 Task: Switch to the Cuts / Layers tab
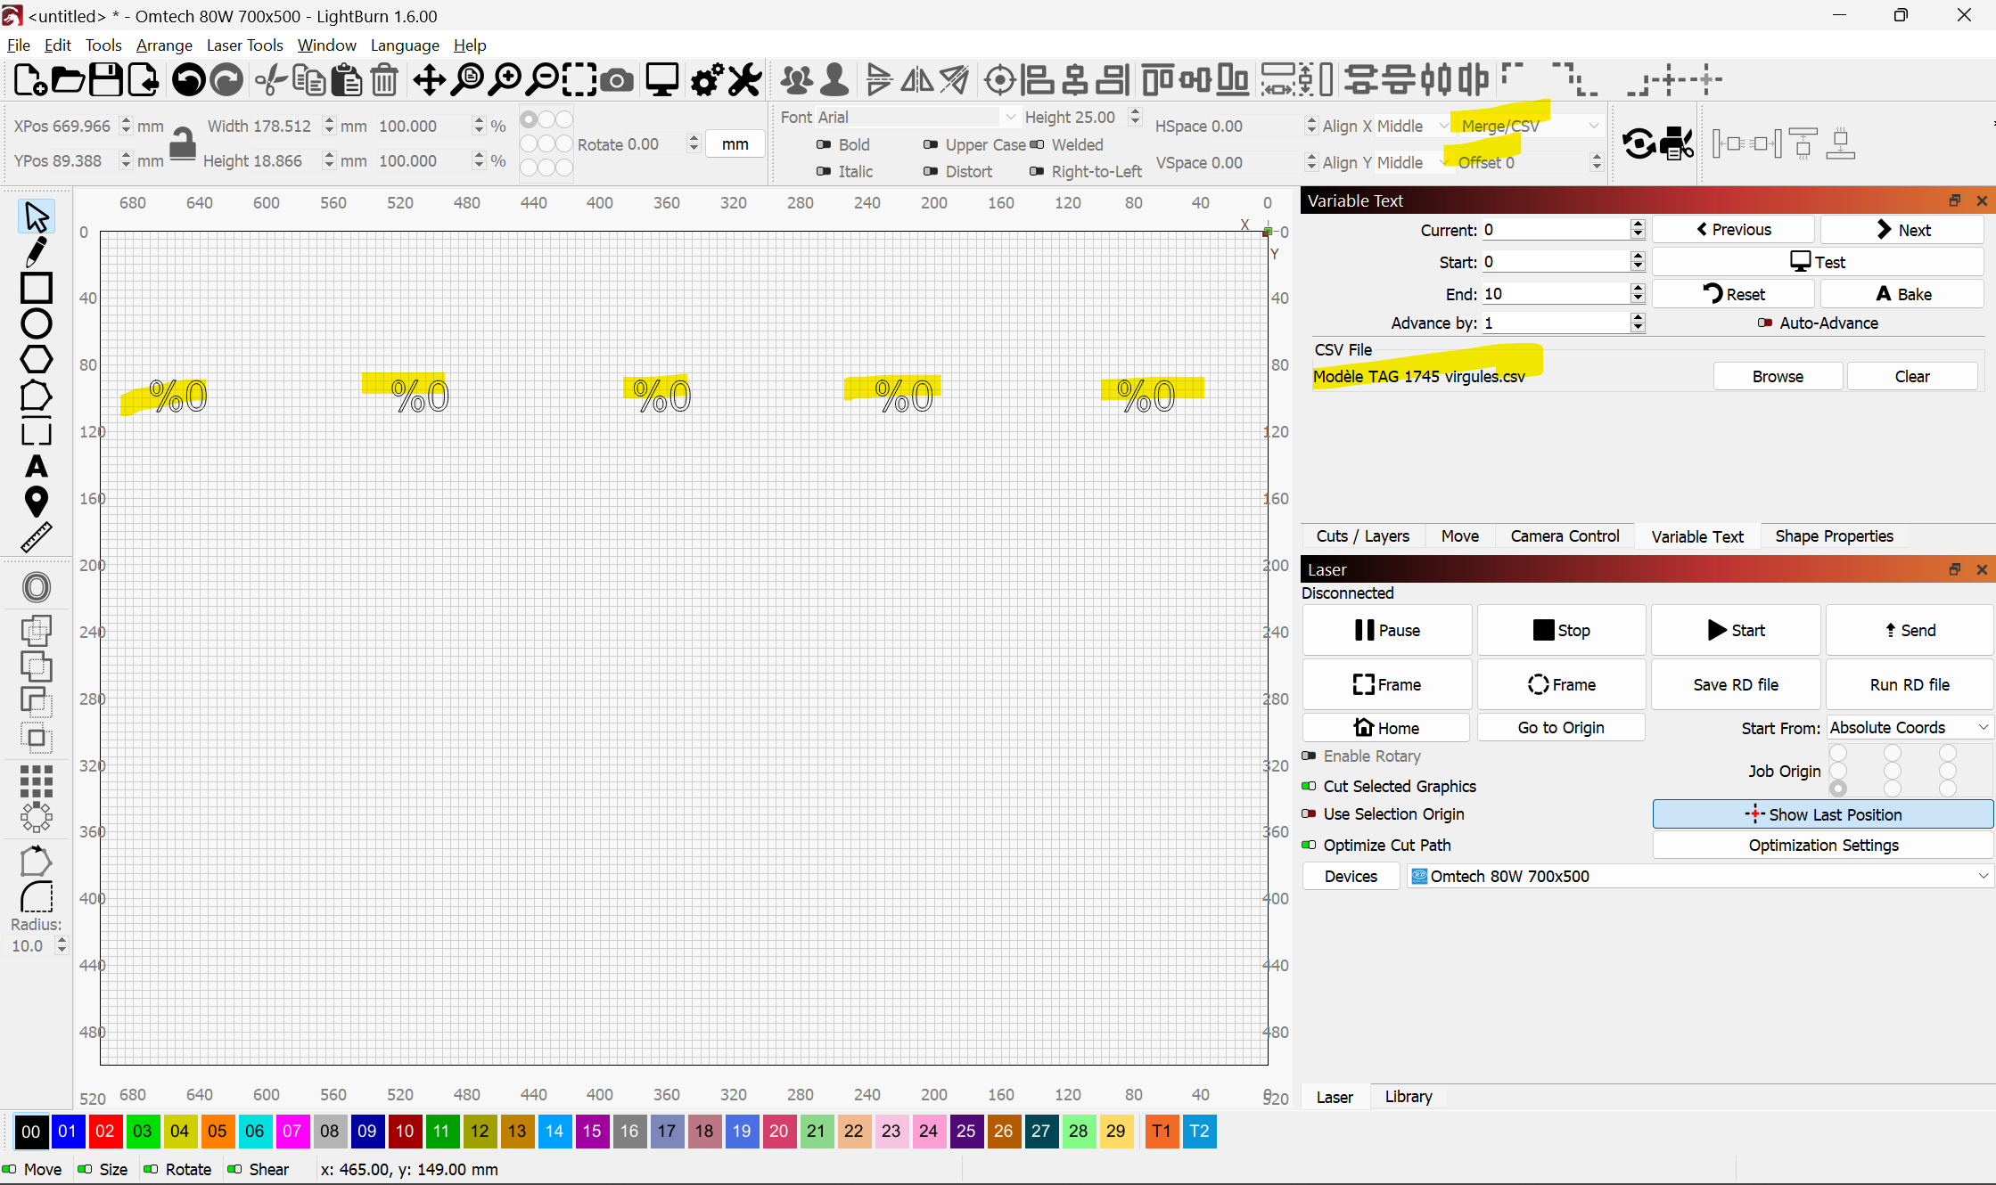point(1362,535)
